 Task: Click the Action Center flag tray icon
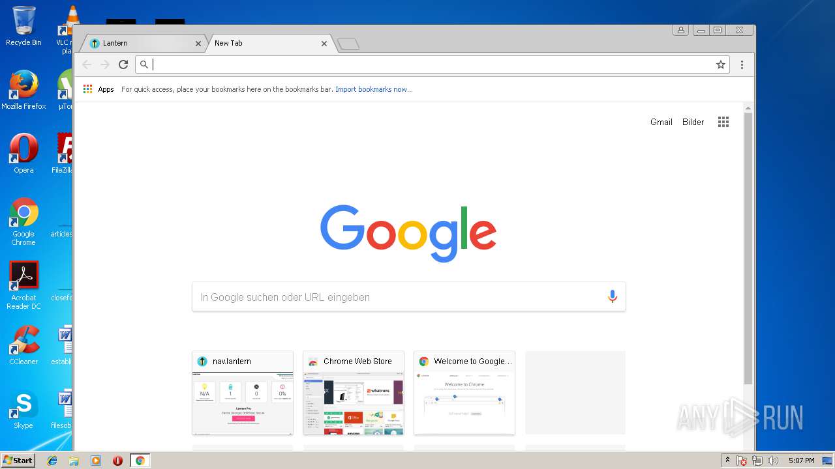coord(742,461)
